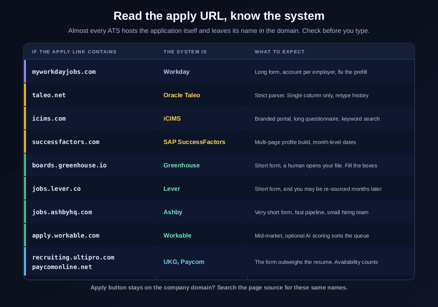This screenshot has width=438, height=307.
Task: Click the subtitle beginning "Almost every ATS hosts"
Action: [219, 31]
